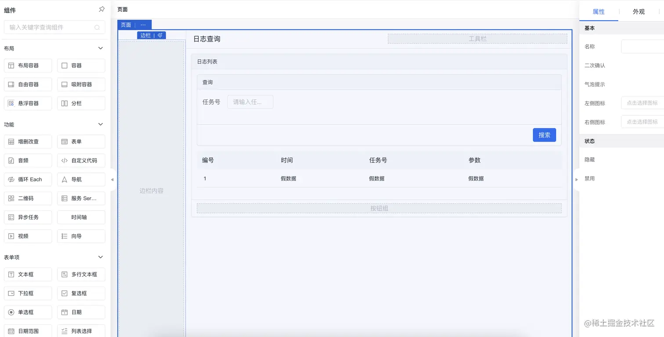Image resolution: width=664 pixels, height=337 pixels.
Task: Select the 布局容器 layout container component
Action: tap(28, 65)
